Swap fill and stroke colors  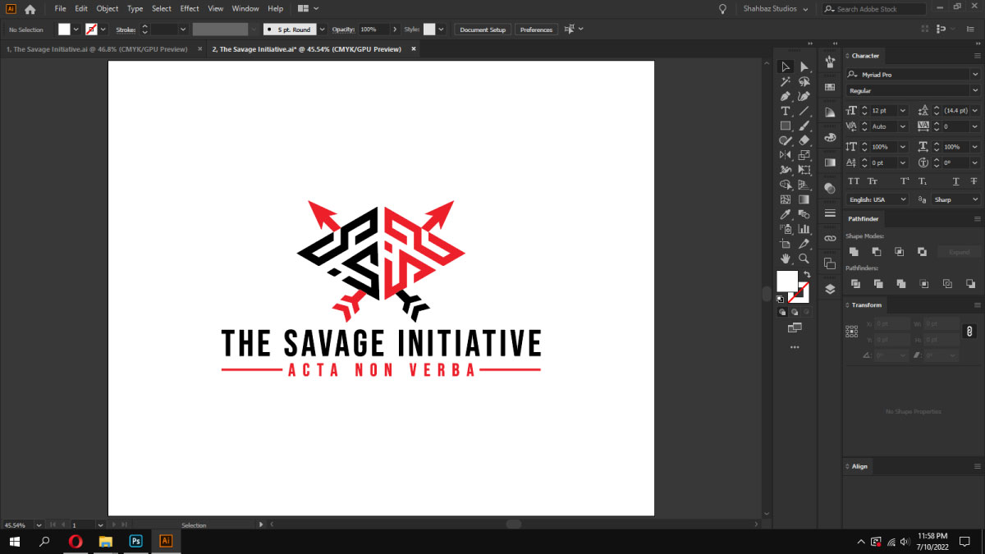click(808, 274)
